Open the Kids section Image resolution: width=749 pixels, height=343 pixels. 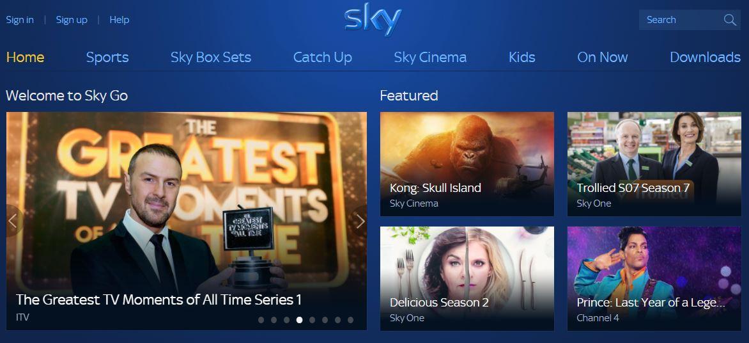(522, 58)
